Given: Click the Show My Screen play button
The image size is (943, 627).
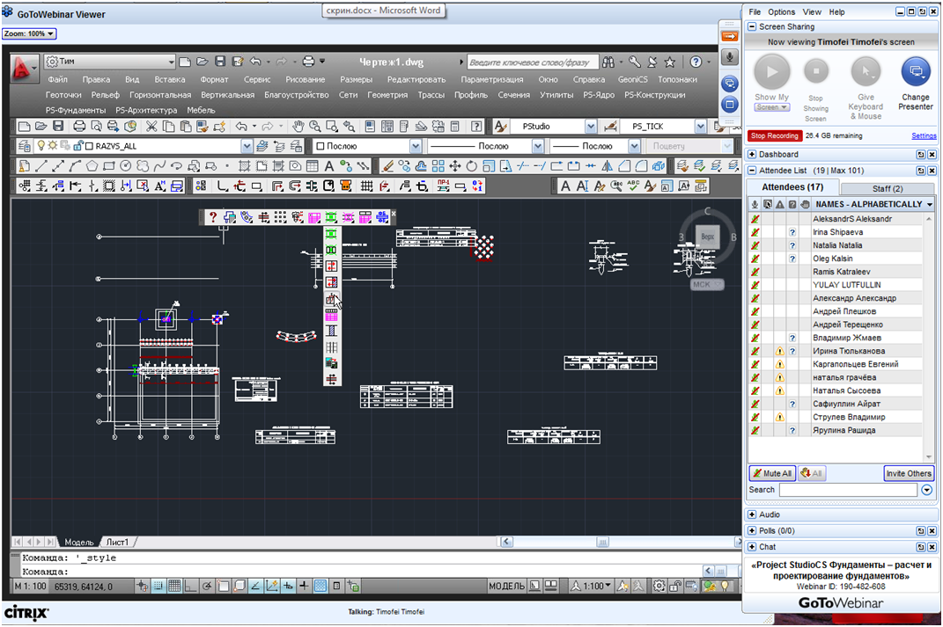Looking at the screenshot, I should click(x=771, y=71).
